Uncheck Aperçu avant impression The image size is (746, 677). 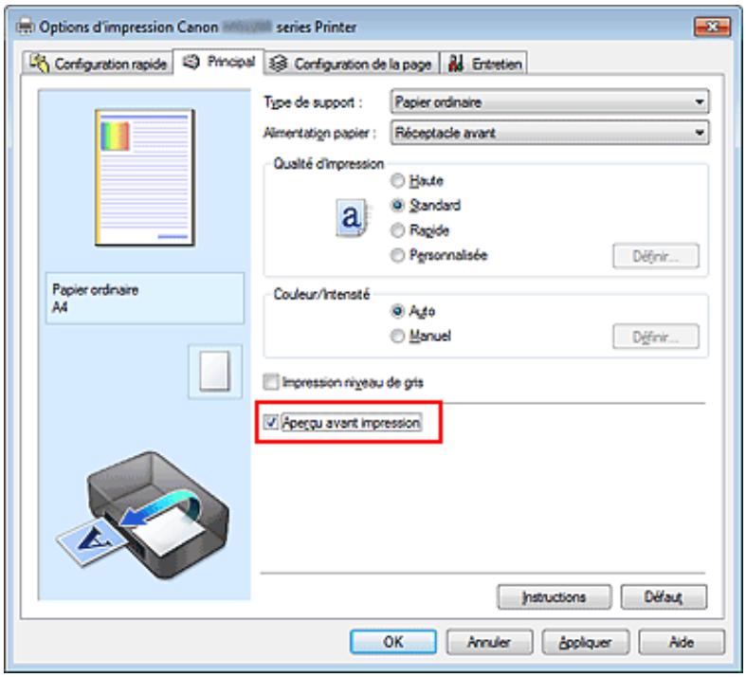[x=271, y=422]
